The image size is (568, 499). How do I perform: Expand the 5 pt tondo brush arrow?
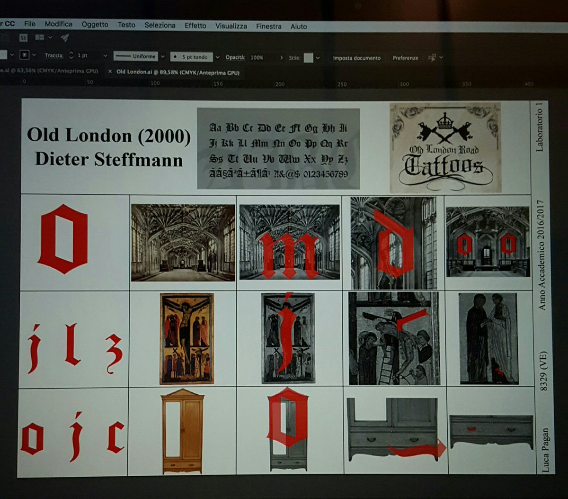click(x=218, y=57)
